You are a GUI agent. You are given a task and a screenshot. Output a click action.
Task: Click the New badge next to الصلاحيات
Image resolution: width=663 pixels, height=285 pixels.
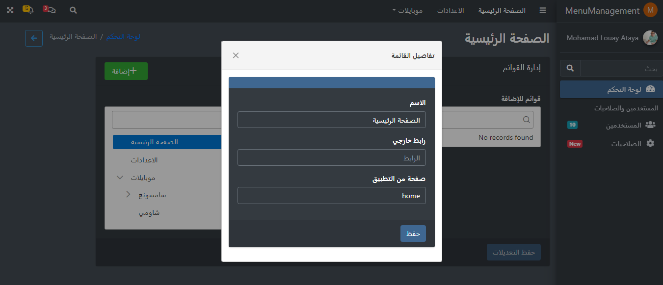(575, 144)
